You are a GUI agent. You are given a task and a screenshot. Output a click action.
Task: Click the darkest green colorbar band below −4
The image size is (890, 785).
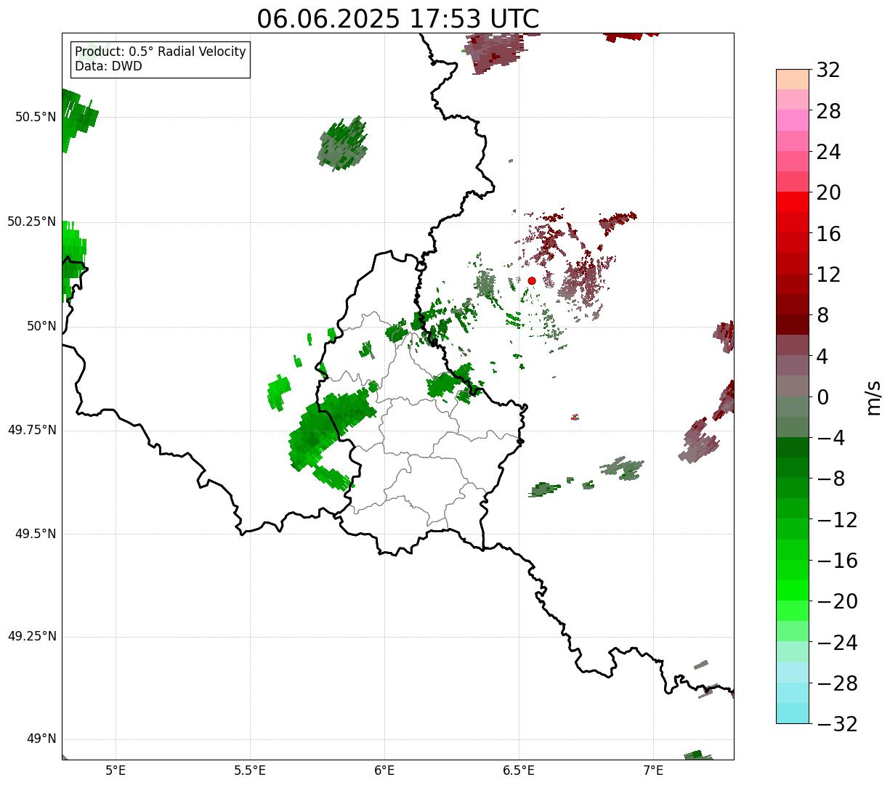[x=792, y=447]
